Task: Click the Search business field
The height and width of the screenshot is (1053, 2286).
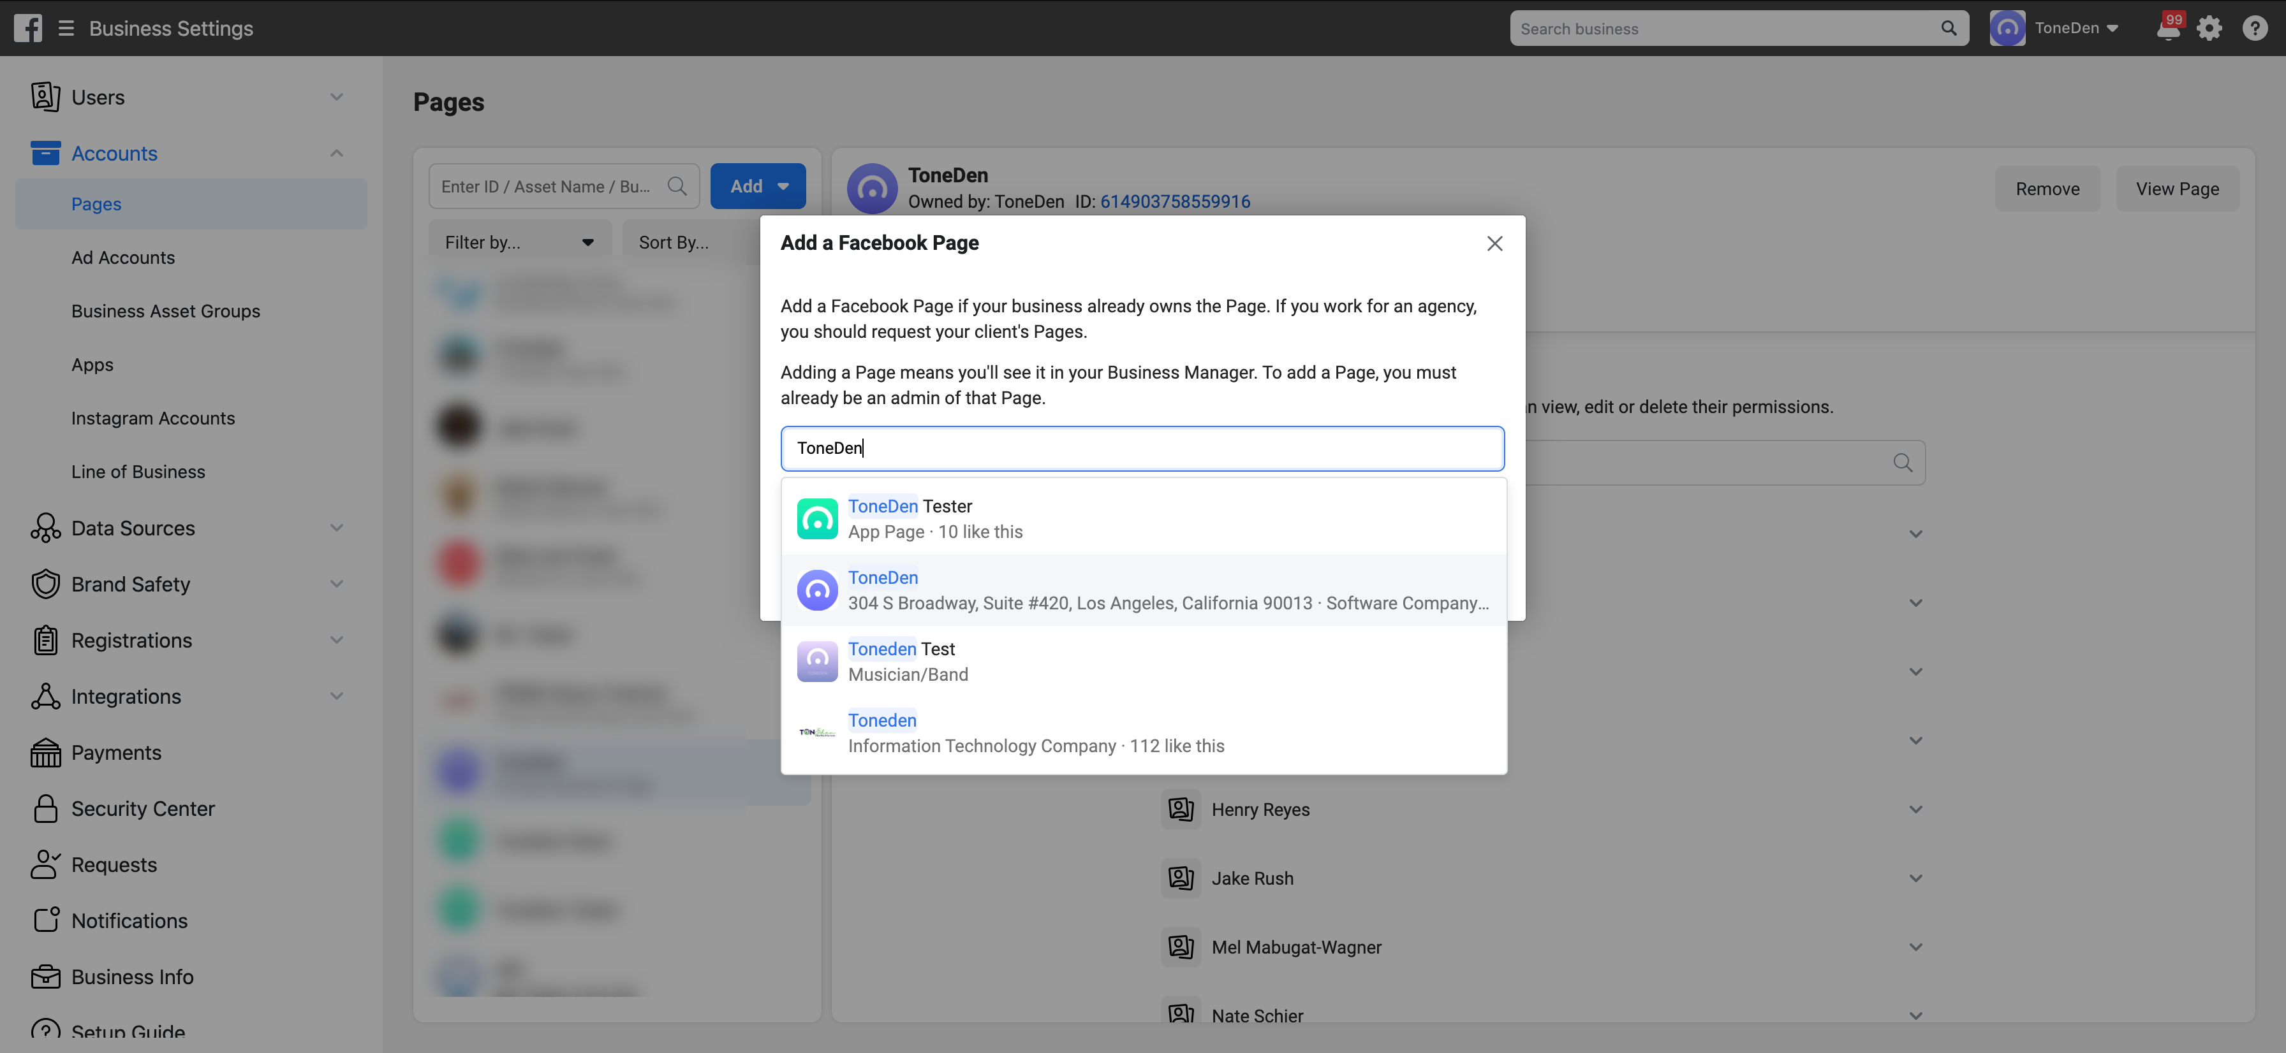Action: (x=1739, y=29)
